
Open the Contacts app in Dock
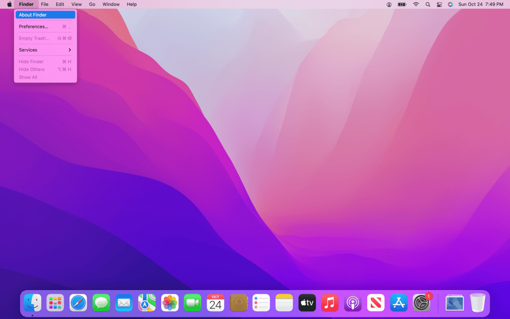pos(238,302)
